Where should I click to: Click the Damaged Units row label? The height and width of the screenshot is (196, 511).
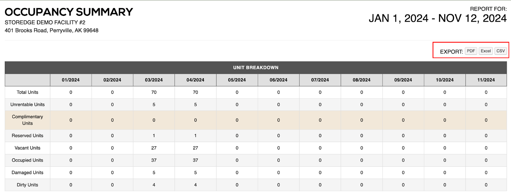click(27, 172)
